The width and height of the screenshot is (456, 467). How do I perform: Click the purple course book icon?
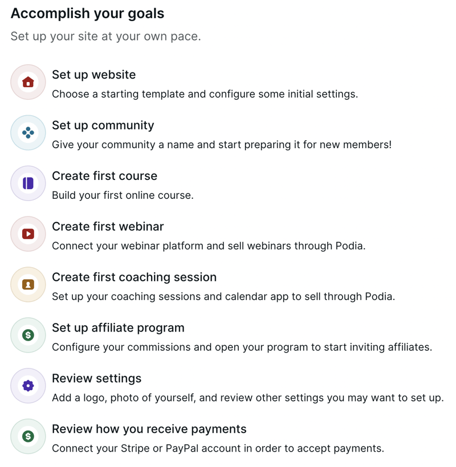tap(28, 183)
